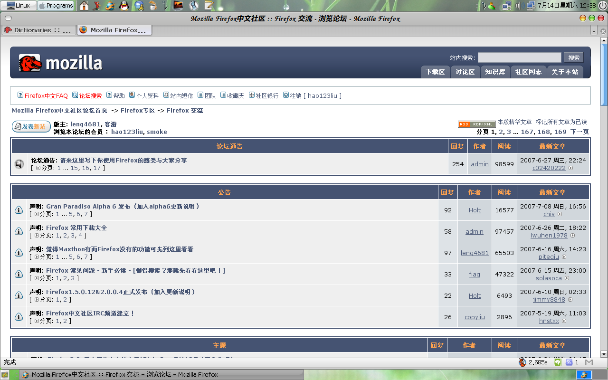The image size is (608, 380).
Task: Click the power button icon
Action: click(602, 6)
